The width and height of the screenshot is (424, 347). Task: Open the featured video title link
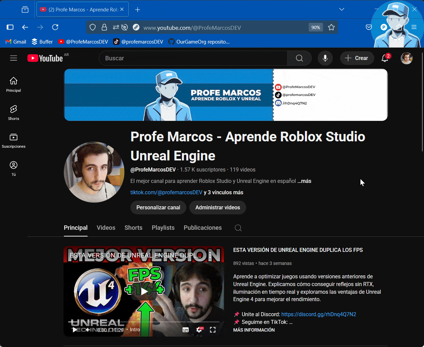tap(298, 250)
